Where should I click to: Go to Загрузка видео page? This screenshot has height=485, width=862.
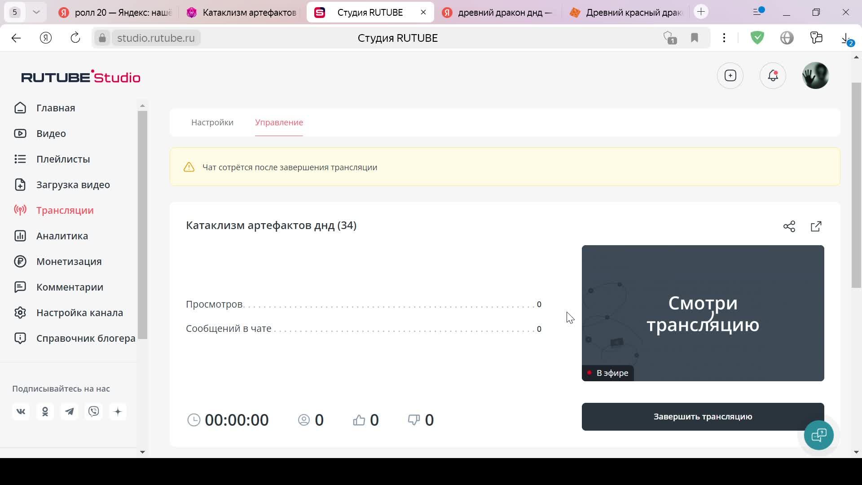coord(73,185)
